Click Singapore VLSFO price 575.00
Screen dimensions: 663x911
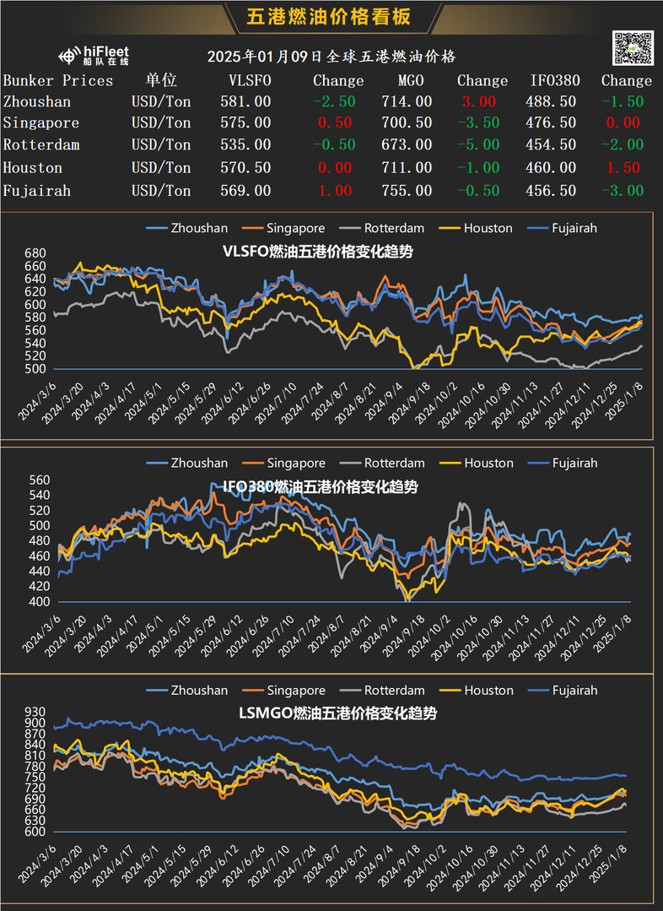tap(245, 122)
